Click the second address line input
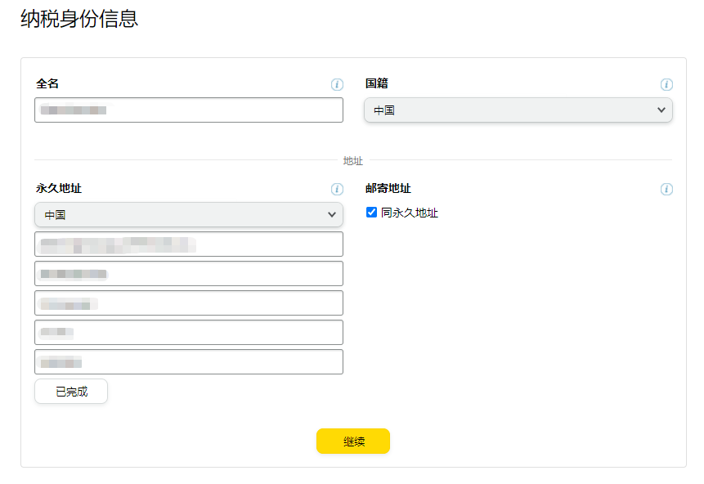This screenshot has width=704, height=484. click(x=189, y=273)
